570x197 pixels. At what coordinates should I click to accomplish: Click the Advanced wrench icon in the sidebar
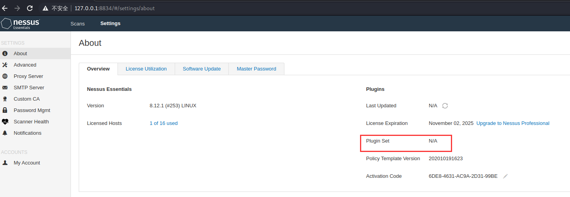click(x=5, y=65)
